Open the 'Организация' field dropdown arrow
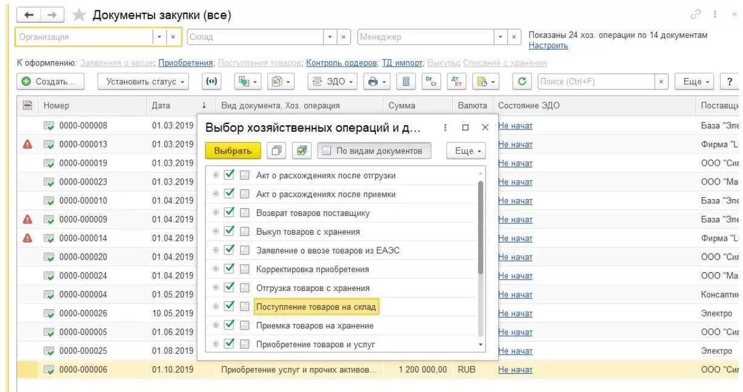This screenshot has height=392, width=743. pyautogui.click(x=159, y=37)
